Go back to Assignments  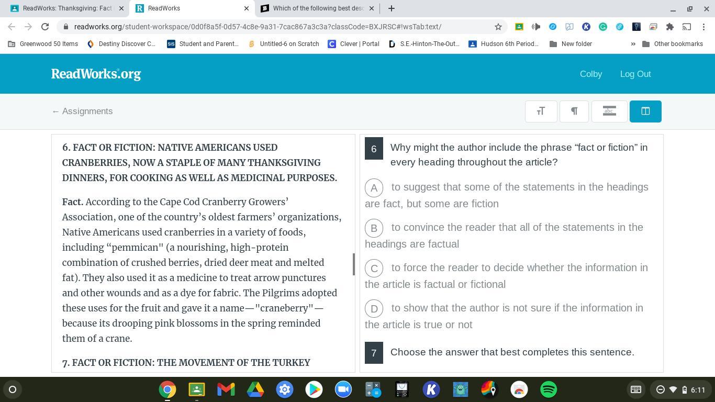click(x=82, y=111)
